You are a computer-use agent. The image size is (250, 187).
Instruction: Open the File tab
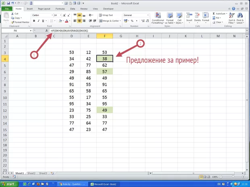(7, 9)
